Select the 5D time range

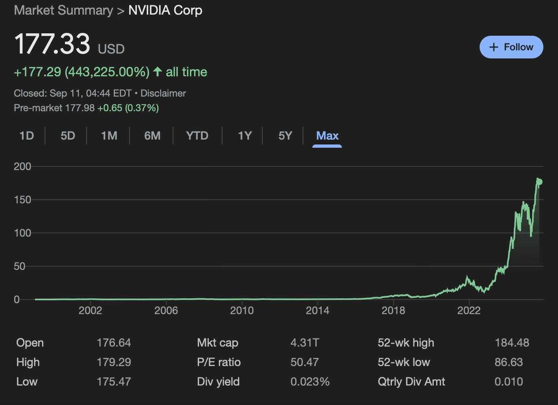[67, 136]
